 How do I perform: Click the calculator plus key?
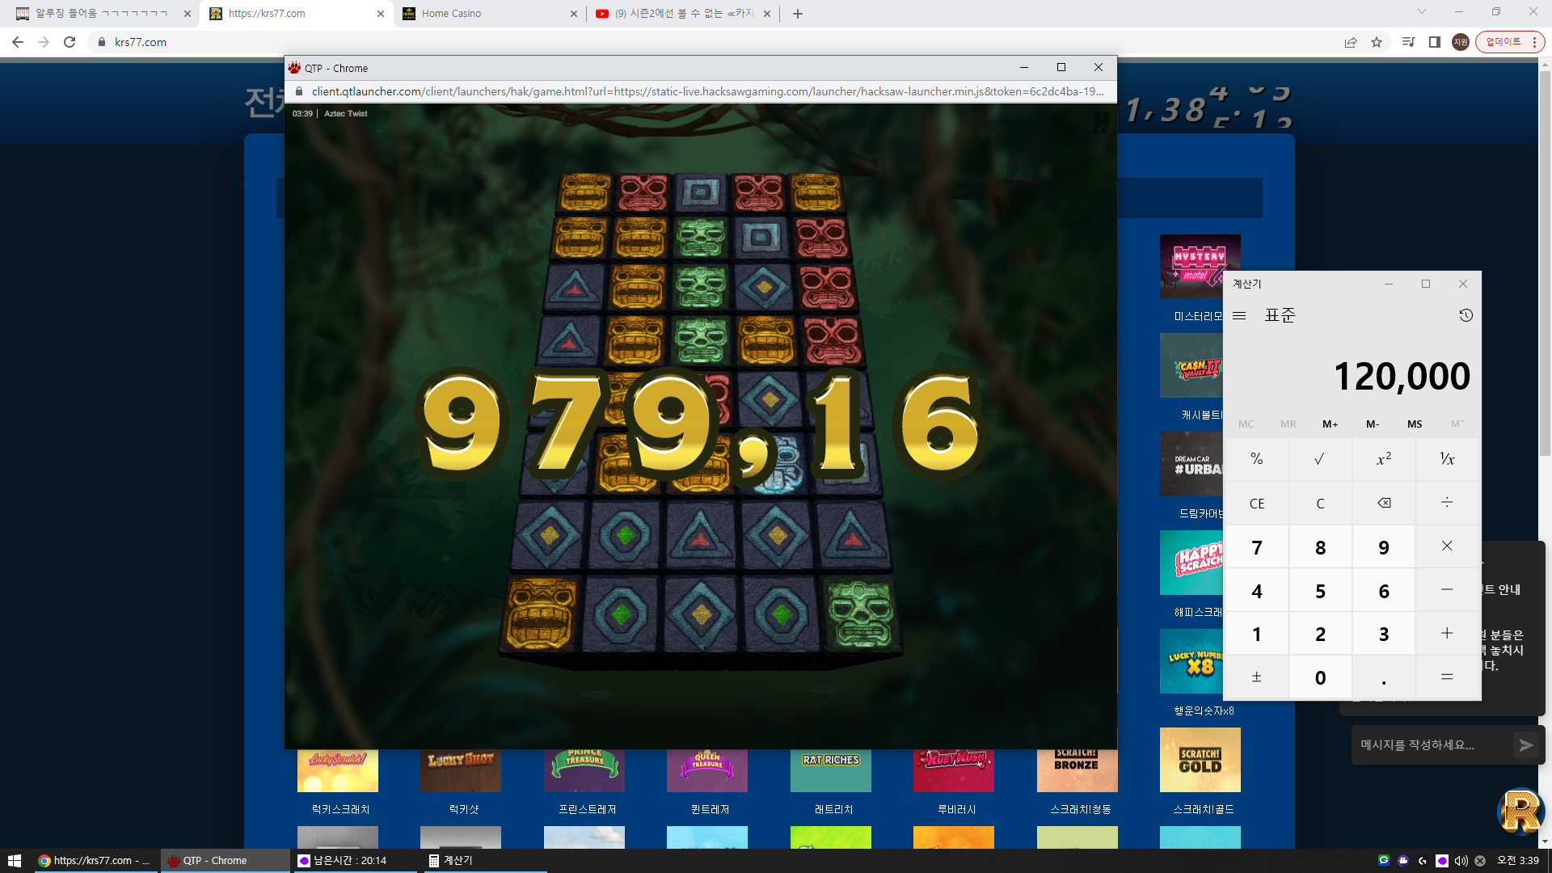click(x=1447, y=634)
